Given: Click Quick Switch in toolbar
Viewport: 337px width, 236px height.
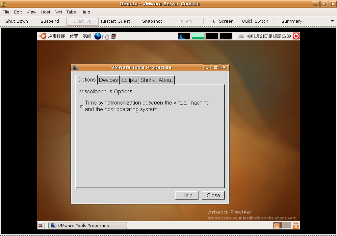Looking at the screenshot, I should click(x=255, y=21).
